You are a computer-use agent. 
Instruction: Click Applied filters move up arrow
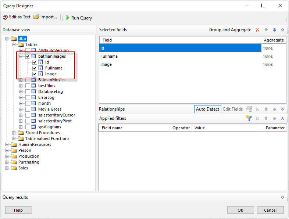[266, 118]
